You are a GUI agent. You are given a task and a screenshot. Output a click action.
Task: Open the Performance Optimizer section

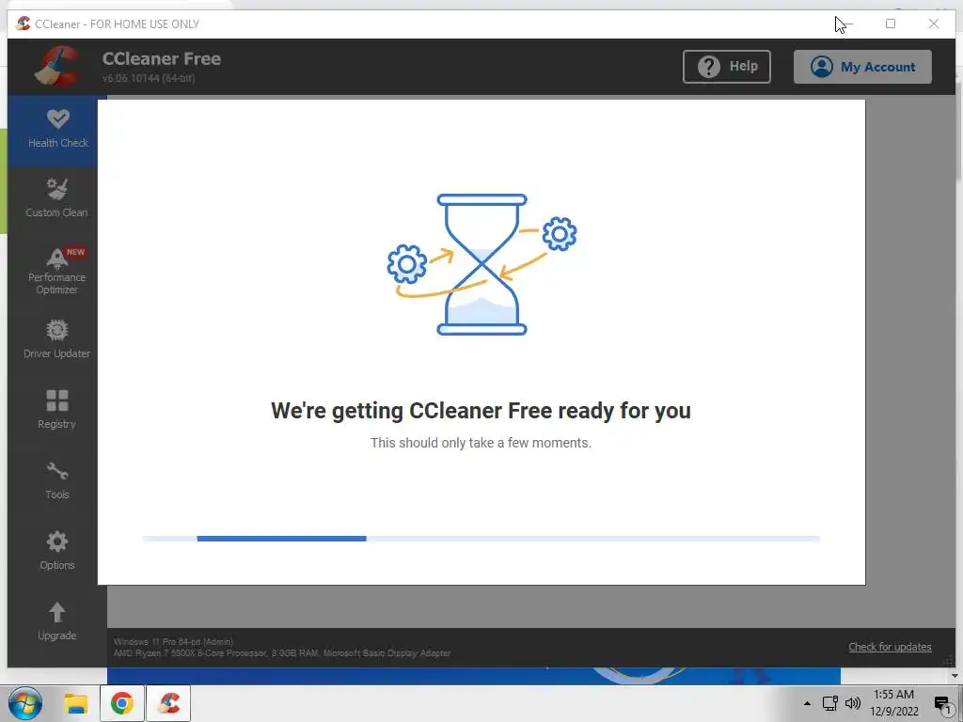[x=56, y=271]
